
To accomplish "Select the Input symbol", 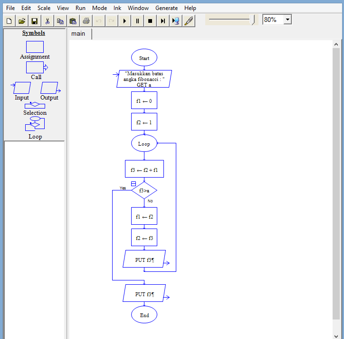I will pos(21,88).
